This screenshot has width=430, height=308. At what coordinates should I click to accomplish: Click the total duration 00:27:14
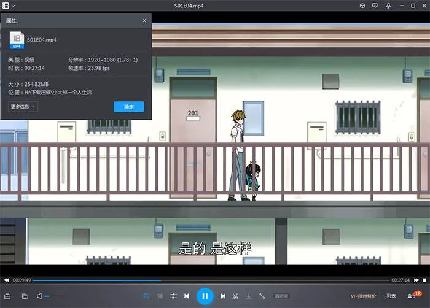(401, 280)
